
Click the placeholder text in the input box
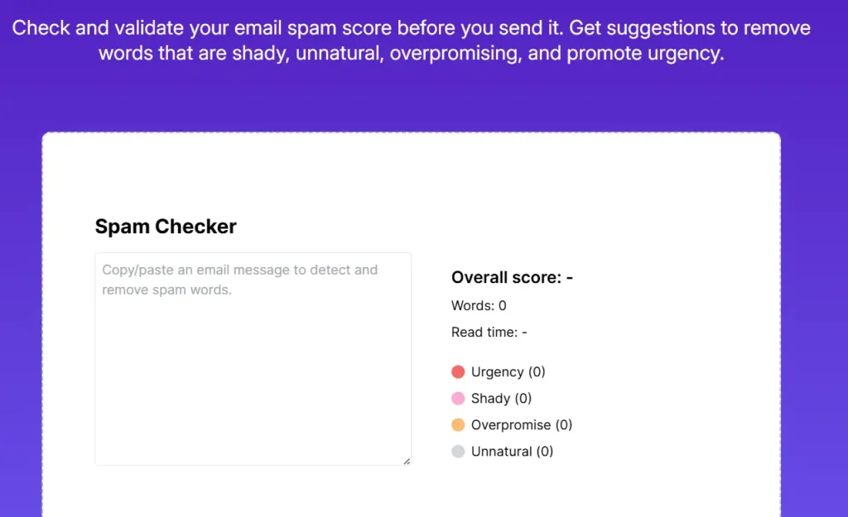(x=239, y=280)
